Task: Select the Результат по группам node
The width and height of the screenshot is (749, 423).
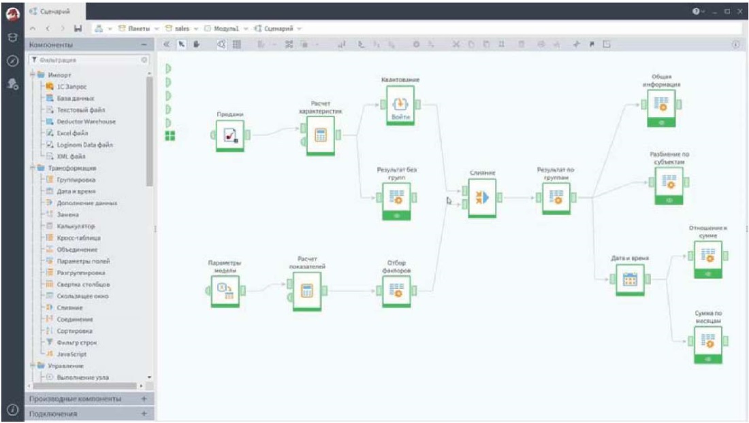Action: tap(556, 197)
